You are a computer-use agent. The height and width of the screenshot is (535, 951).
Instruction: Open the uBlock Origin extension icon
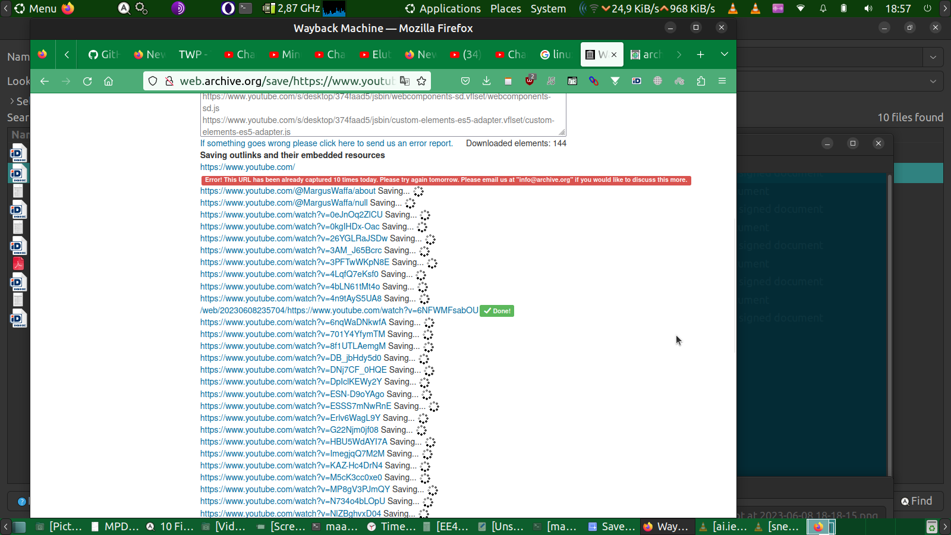[530, 80]
